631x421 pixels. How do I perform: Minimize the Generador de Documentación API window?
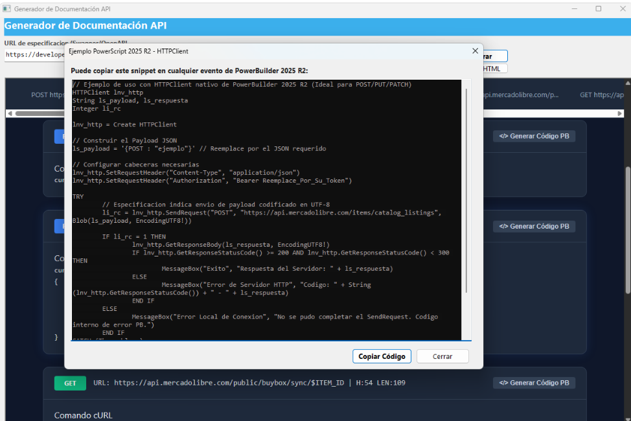pyautogui.click(x=575, y=8)
